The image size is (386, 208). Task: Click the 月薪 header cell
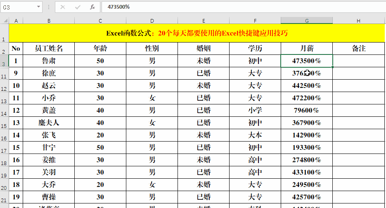[x=307, y=49]
